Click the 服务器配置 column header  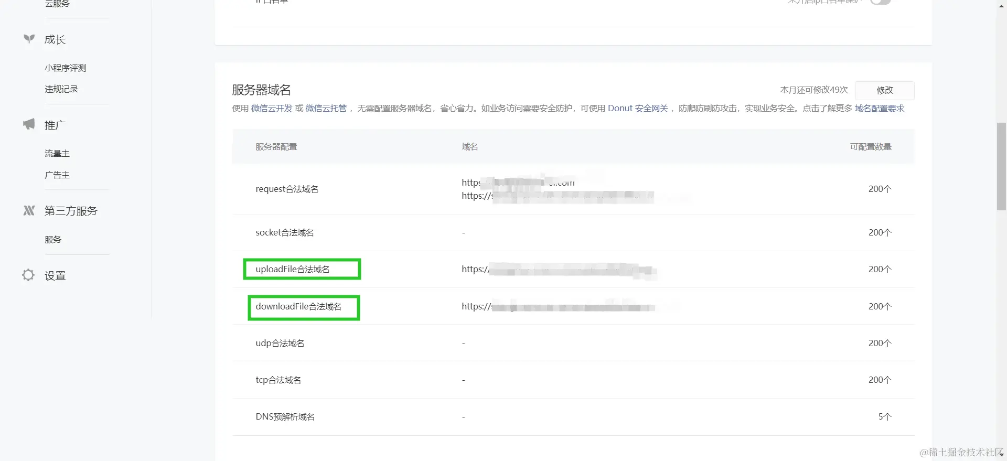pyautogui.click(x=276, y=147)
